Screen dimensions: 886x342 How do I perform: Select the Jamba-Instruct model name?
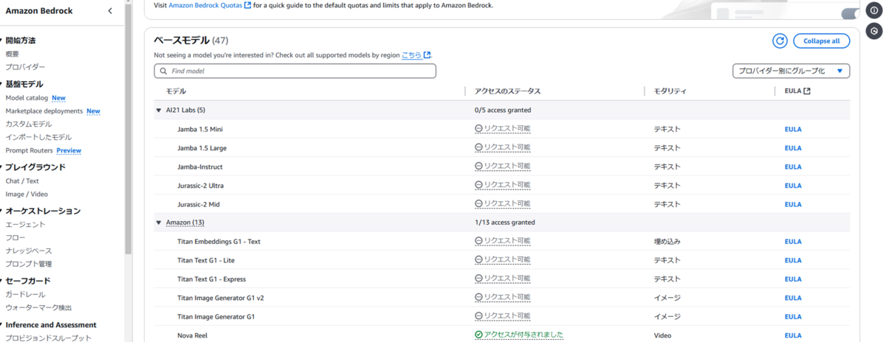200,167
